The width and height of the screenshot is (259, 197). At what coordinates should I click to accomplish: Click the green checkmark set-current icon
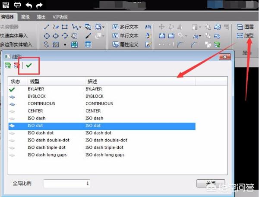pos(29,66)
